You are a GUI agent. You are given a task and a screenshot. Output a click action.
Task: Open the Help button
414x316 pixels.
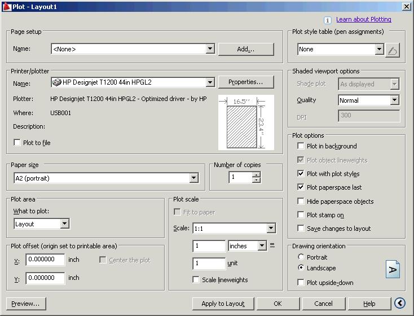click(x=369, y=304)
